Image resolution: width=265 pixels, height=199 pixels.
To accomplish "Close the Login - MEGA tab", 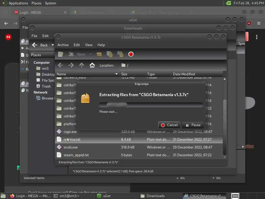I will coord(65,12).
